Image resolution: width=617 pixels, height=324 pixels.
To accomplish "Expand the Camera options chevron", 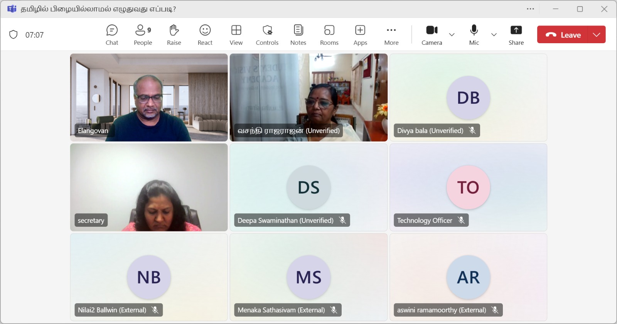I will pyautogui.click(x=452, y=35).
